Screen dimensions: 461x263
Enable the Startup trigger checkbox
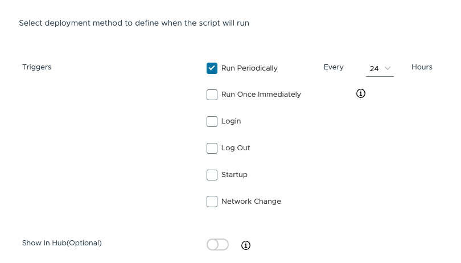[212, 175]
